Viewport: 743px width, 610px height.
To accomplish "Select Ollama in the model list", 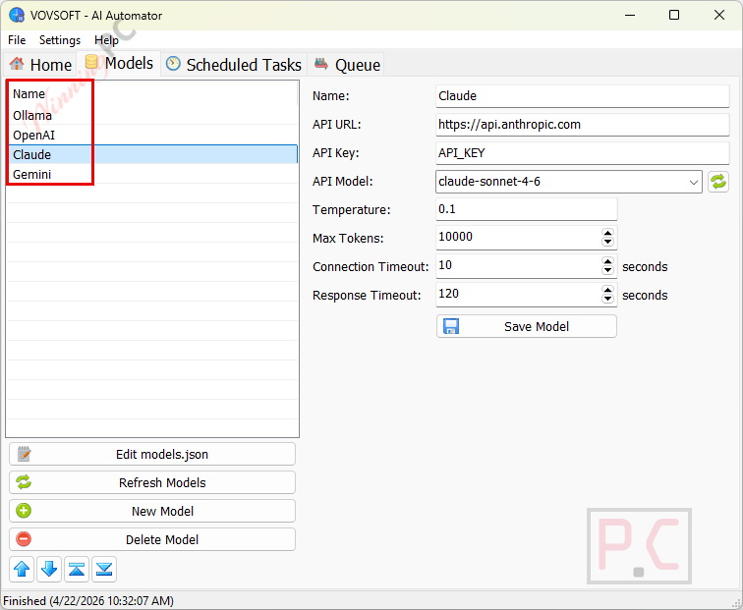I will [x=152, y=115].
